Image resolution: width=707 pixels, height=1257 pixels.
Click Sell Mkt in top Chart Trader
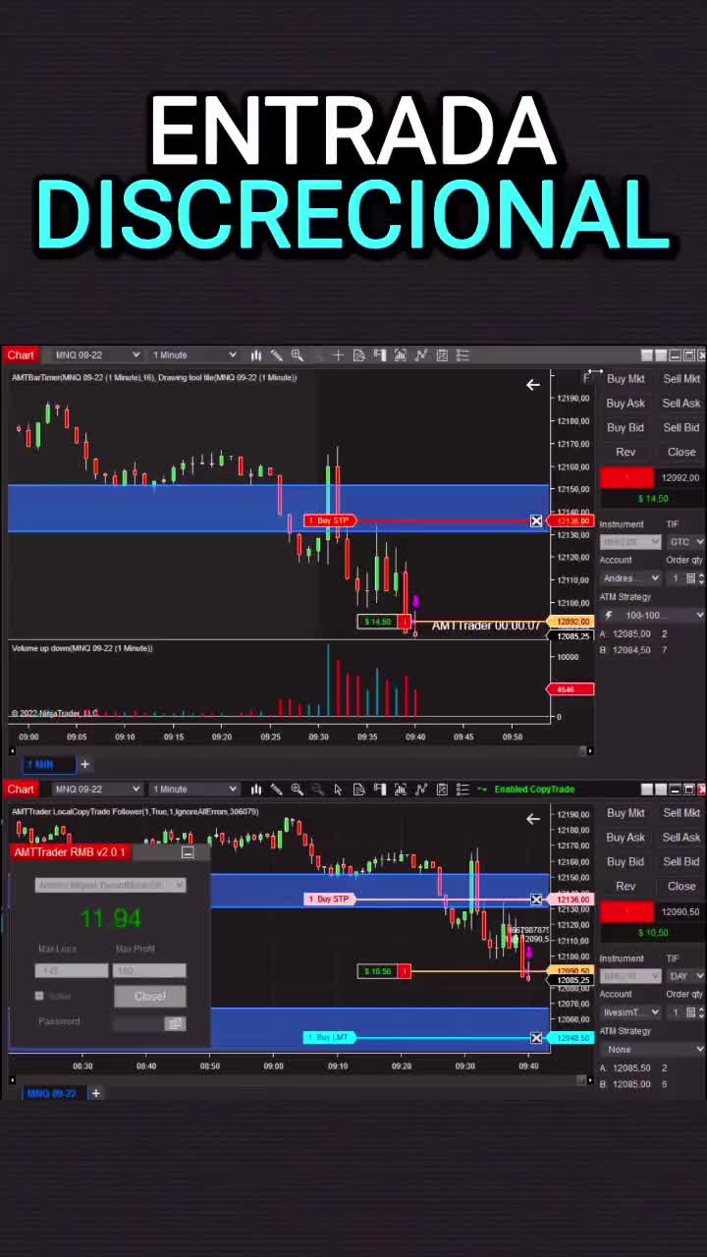681,379
